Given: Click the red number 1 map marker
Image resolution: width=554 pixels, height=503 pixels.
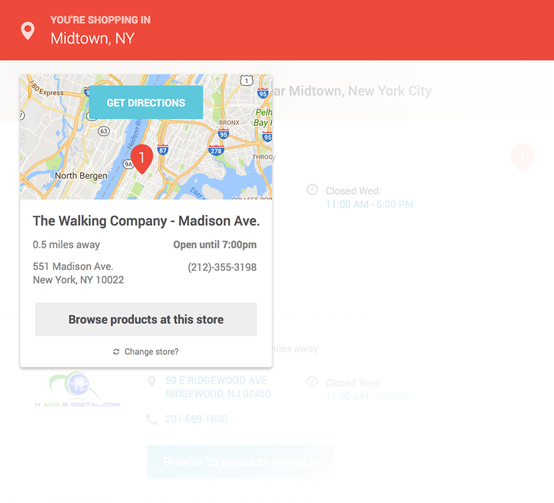Looking at the screenshot, I should coord(142,159).
